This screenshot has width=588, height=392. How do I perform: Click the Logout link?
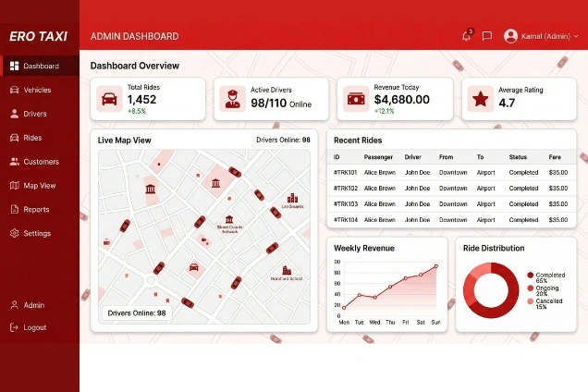click(34, 327)
